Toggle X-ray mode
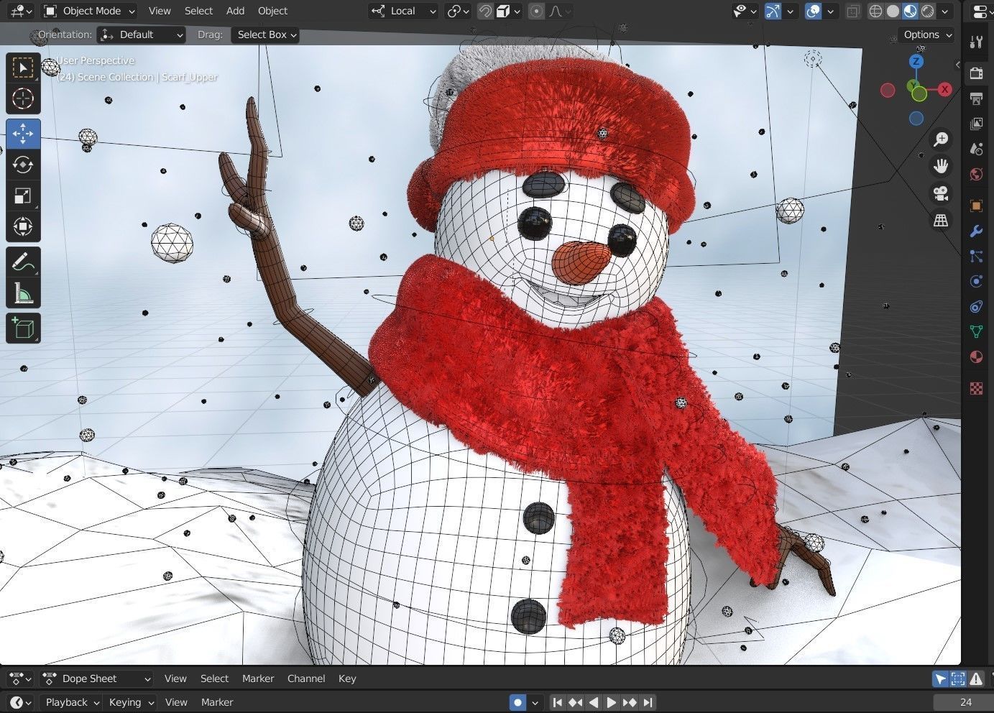 point(853,11)
